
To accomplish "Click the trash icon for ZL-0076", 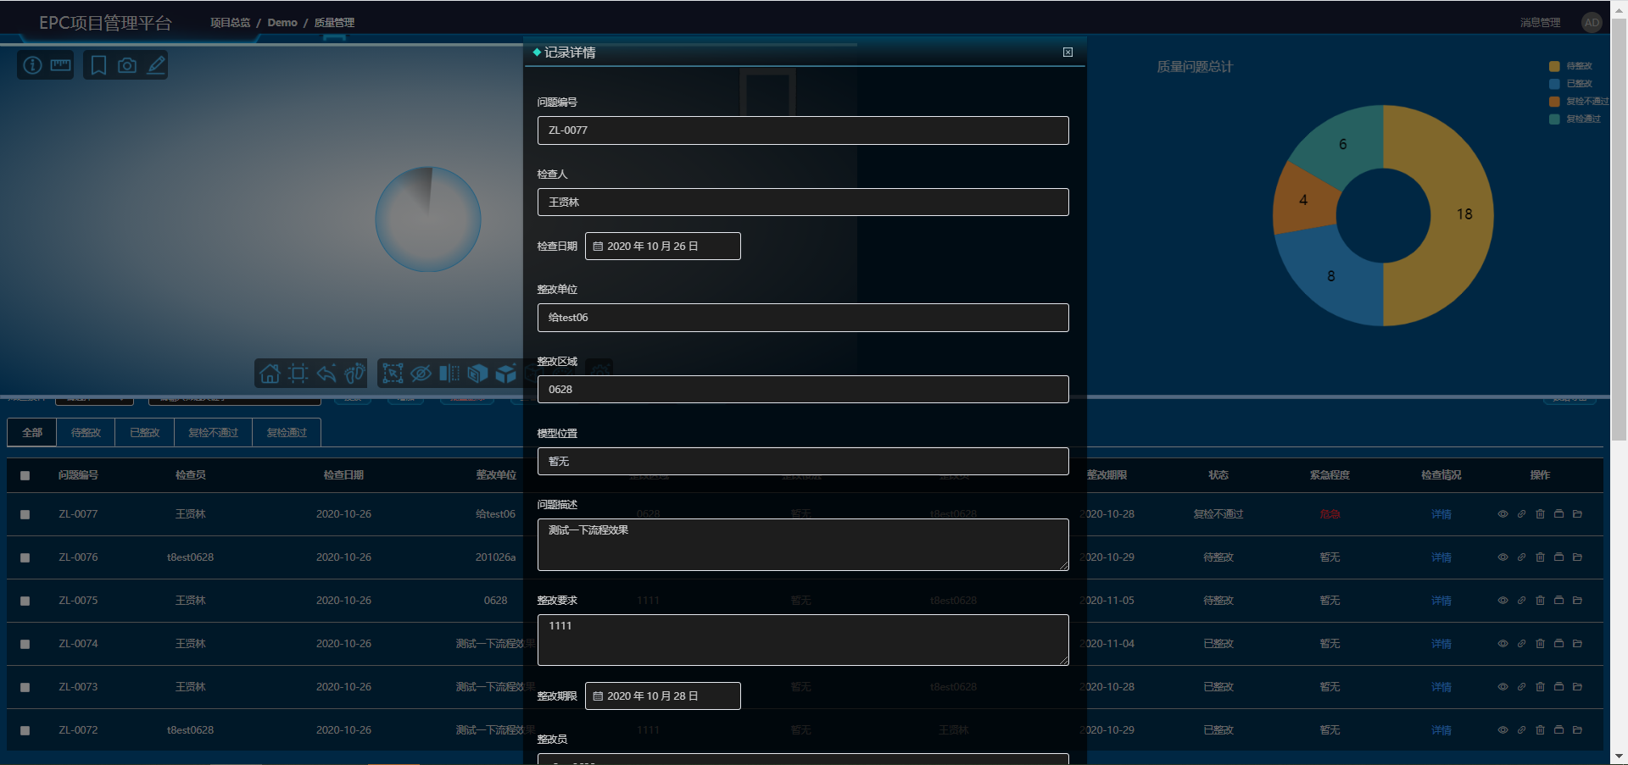I will pos(1540,557).
